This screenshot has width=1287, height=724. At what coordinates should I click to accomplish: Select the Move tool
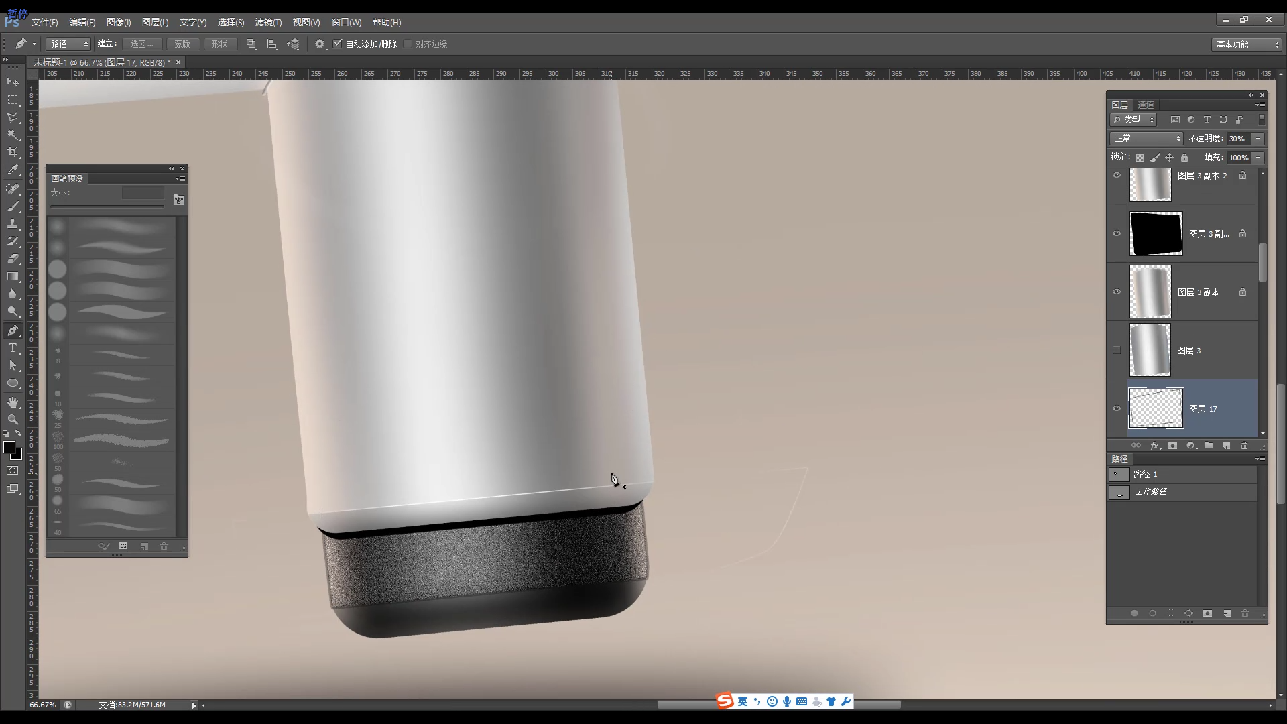click(13, 82)
